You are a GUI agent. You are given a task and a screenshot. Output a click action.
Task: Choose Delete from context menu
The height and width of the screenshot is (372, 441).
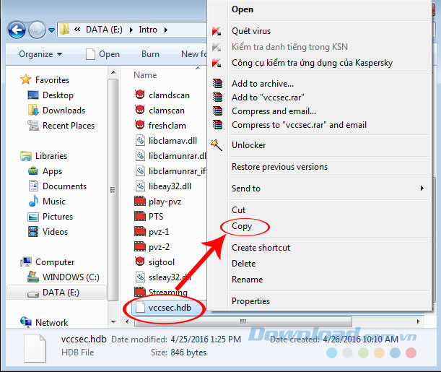tap(243, 264)
